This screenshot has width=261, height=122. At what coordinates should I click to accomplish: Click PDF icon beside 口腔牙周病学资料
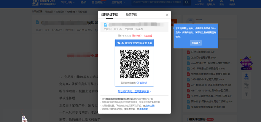pos(188,52)
